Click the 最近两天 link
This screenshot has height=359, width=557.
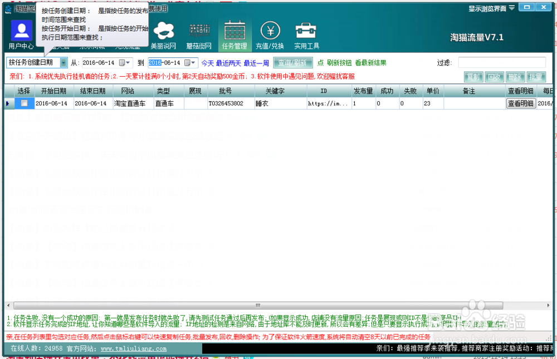click(228, 63)
